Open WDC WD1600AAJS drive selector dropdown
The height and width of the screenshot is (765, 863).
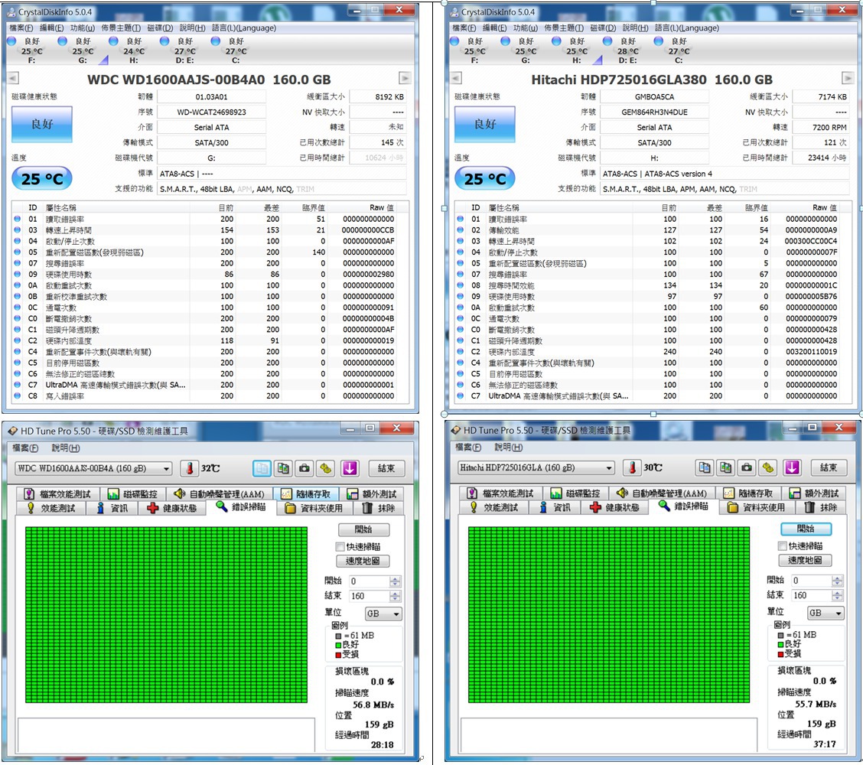pyautogui.click(x=93, y=468)
